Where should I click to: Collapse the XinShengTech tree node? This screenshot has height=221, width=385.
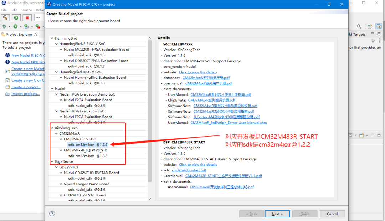[52, 128]
